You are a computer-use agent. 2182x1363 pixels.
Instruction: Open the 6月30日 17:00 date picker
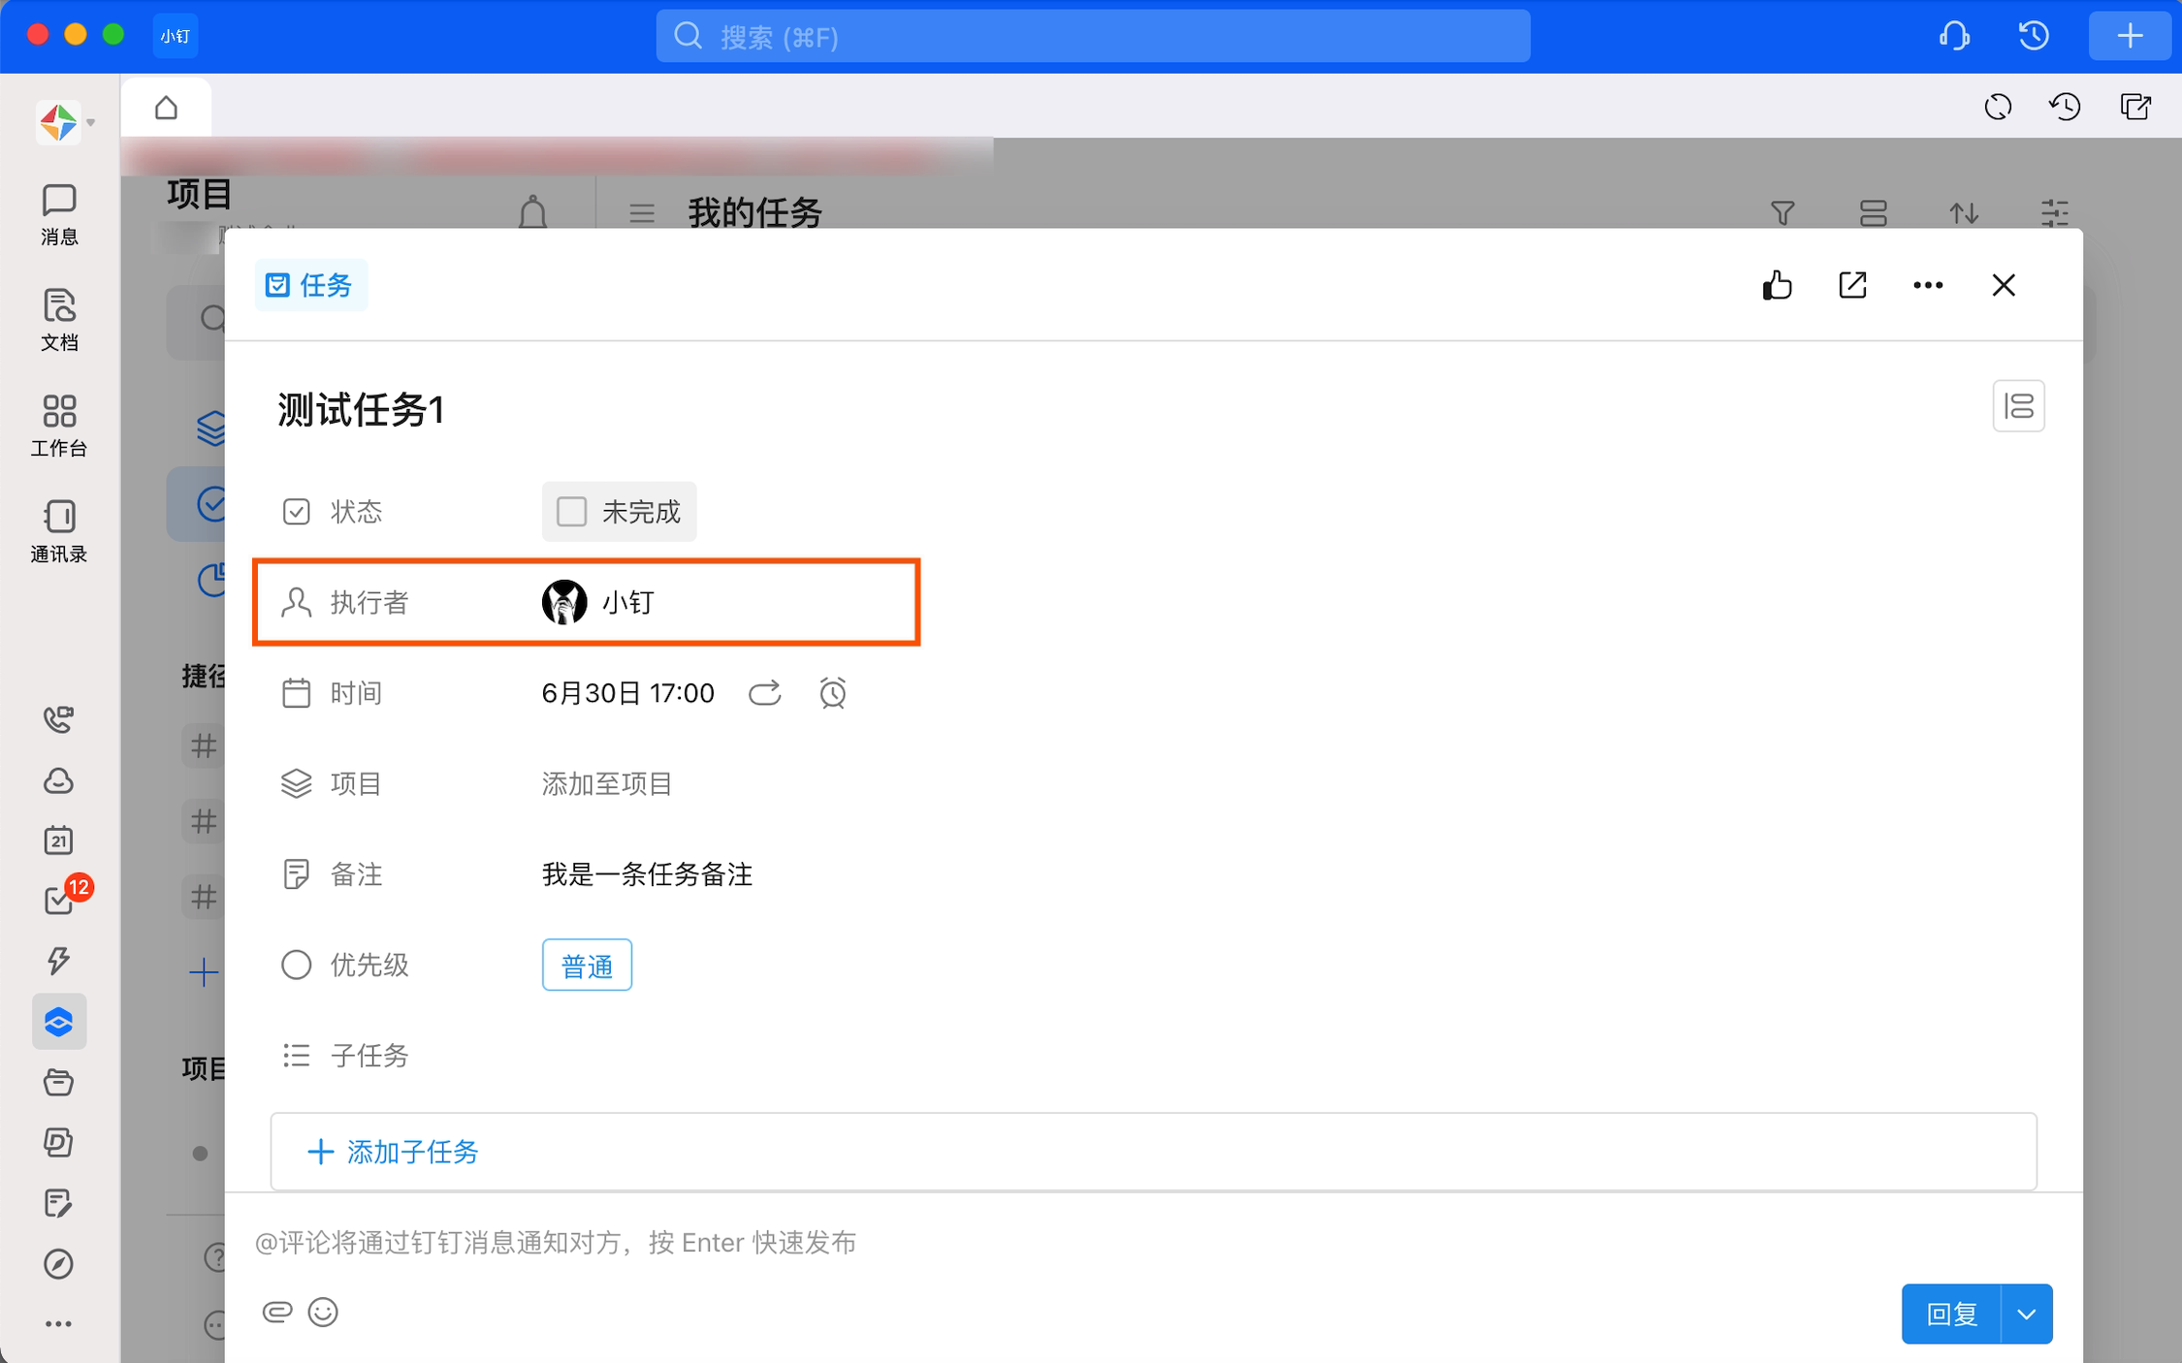(627, 693)
